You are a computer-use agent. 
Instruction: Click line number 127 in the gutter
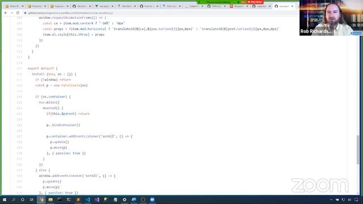click(19, 136)
